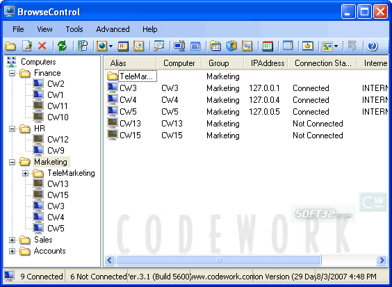Select CW2 under Finance
The height and width of the screenshot is (287, 392).
point(56,84)
